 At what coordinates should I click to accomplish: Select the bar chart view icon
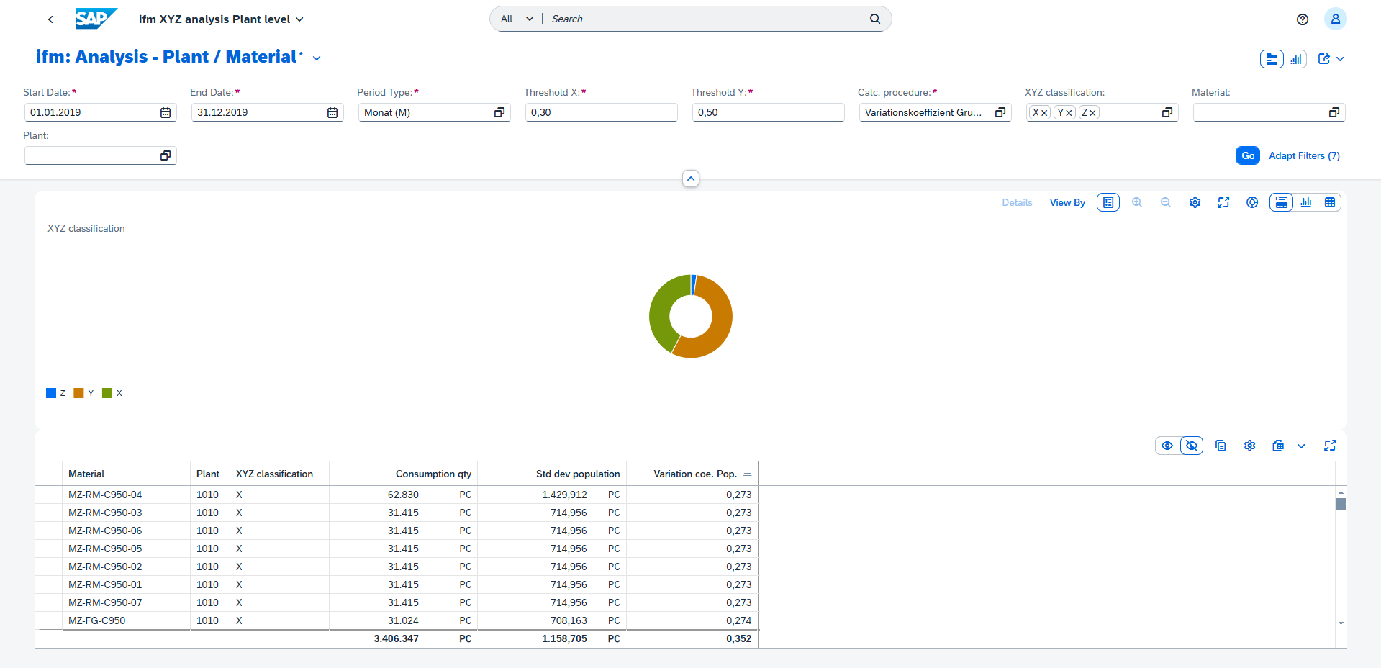pyautogui.click(x=1307, y=202)
